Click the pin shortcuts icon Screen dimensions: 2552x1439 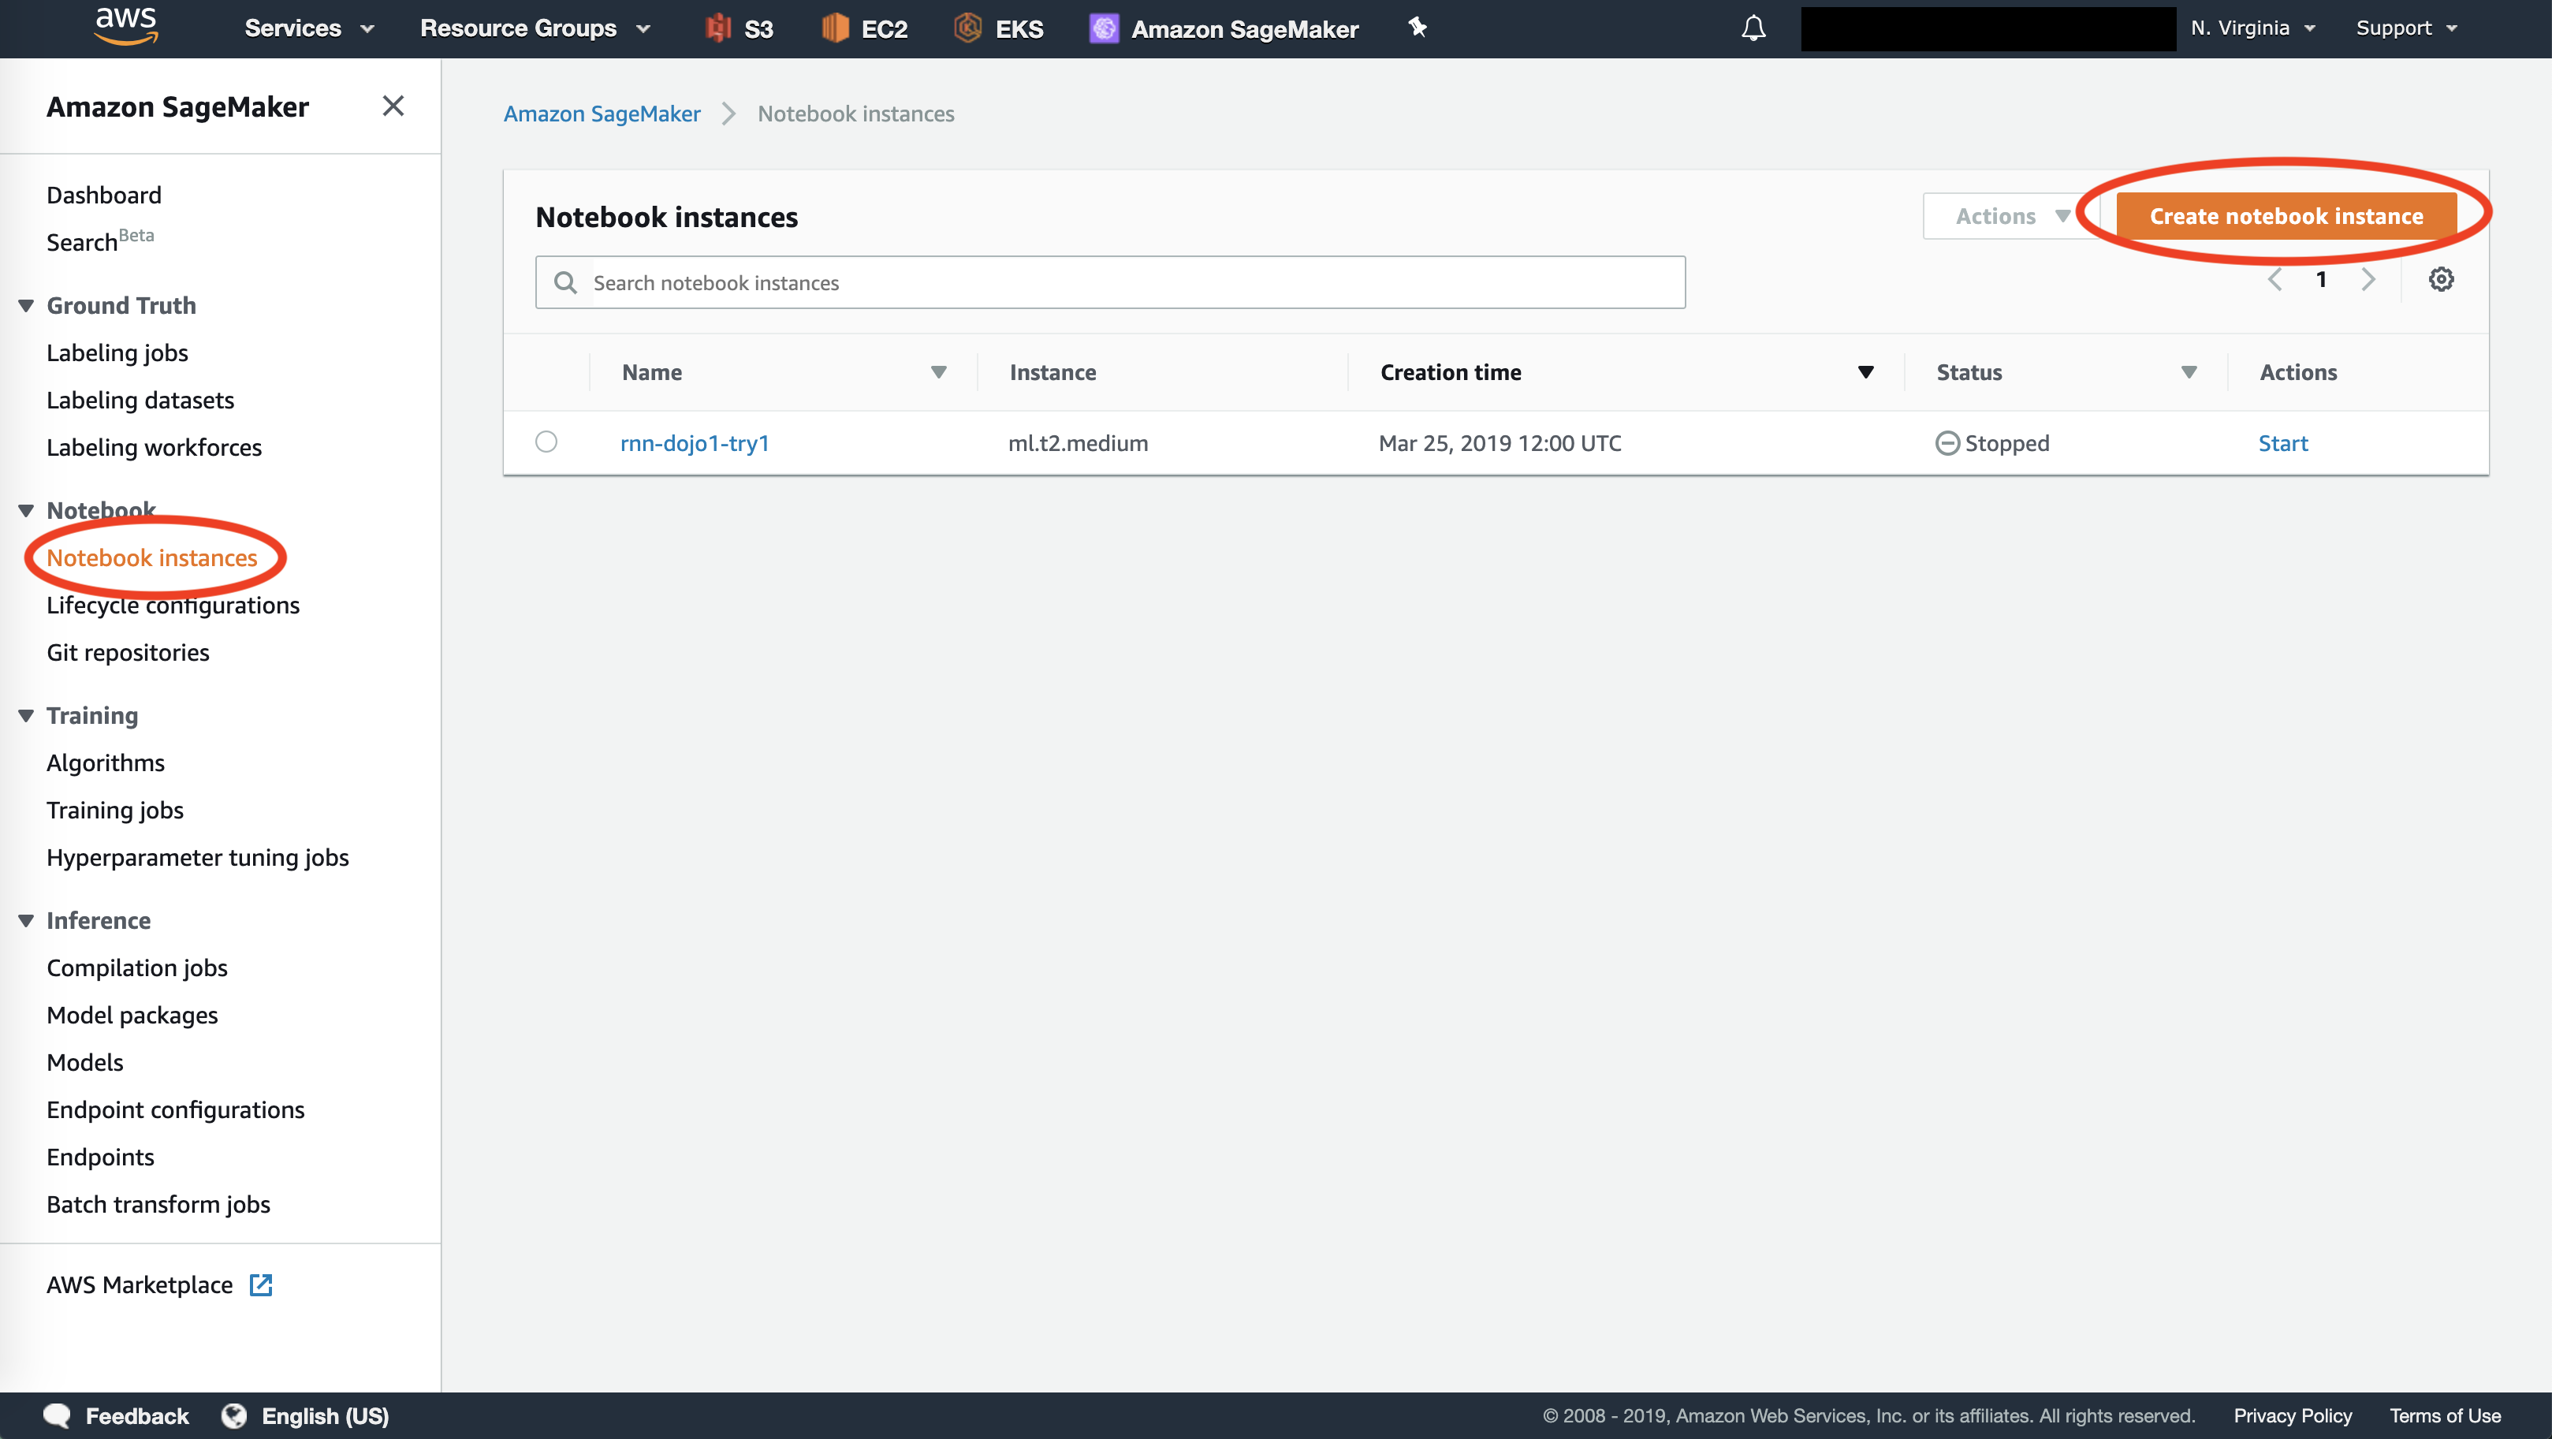point(1418,28)
